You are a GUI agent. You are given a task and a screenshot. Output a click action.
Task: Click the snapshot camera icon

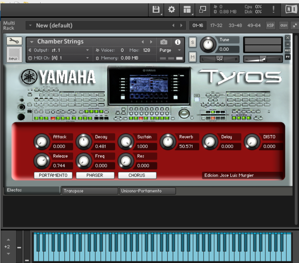pos(164,42)
